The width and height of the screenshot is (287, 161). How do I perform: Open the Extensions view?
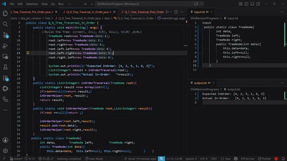[x=5, y=78]
